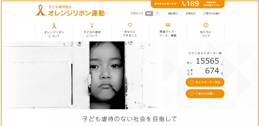Click the arrow icon on ご寄付のお願い button
The height and width of the screenshot is (126, 259).
[192, 94]
